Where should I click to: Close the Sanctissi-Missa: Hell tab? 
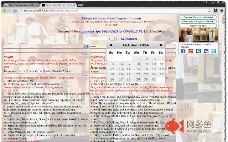(x=74, y=5)
